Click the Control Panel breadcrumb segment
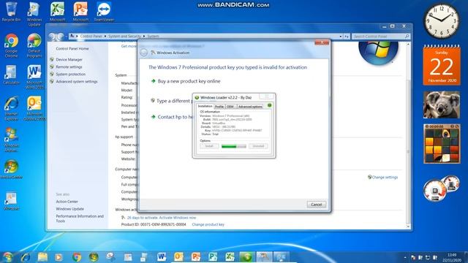 coord(91,36)
